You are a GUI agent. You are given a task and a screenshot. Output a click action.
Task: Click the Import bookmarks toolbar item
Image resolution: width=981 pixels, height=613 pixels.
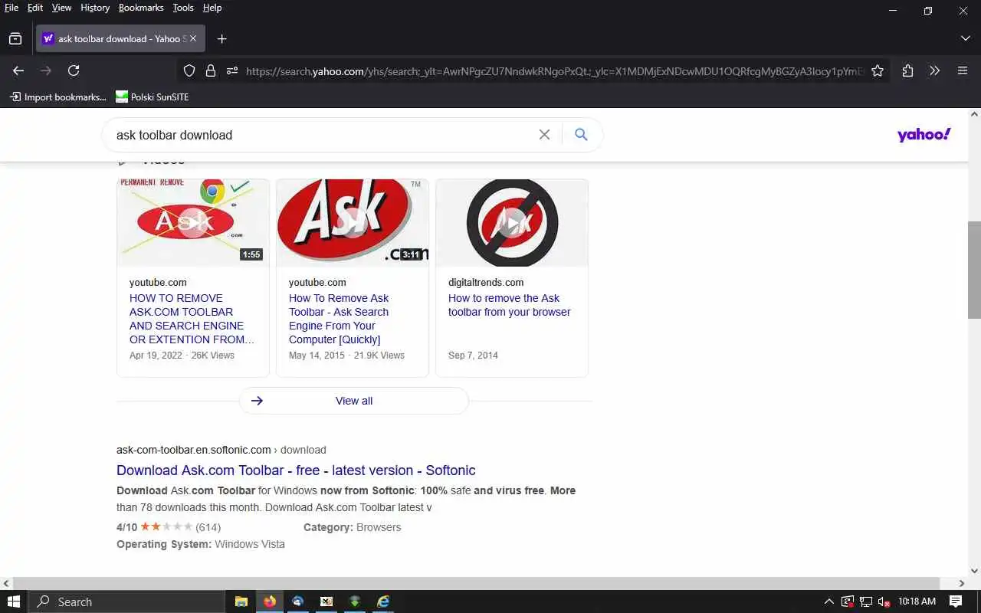click(x=58, y=97)
